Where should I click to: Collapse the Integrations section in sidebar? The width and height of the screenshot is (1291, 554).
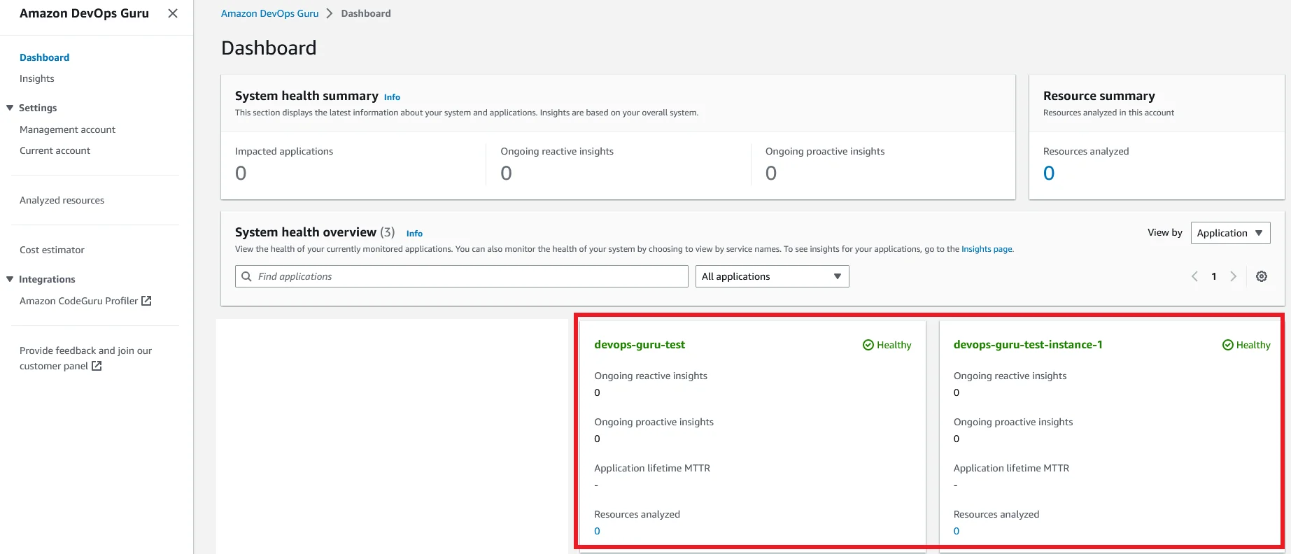(x=10, y=279)
